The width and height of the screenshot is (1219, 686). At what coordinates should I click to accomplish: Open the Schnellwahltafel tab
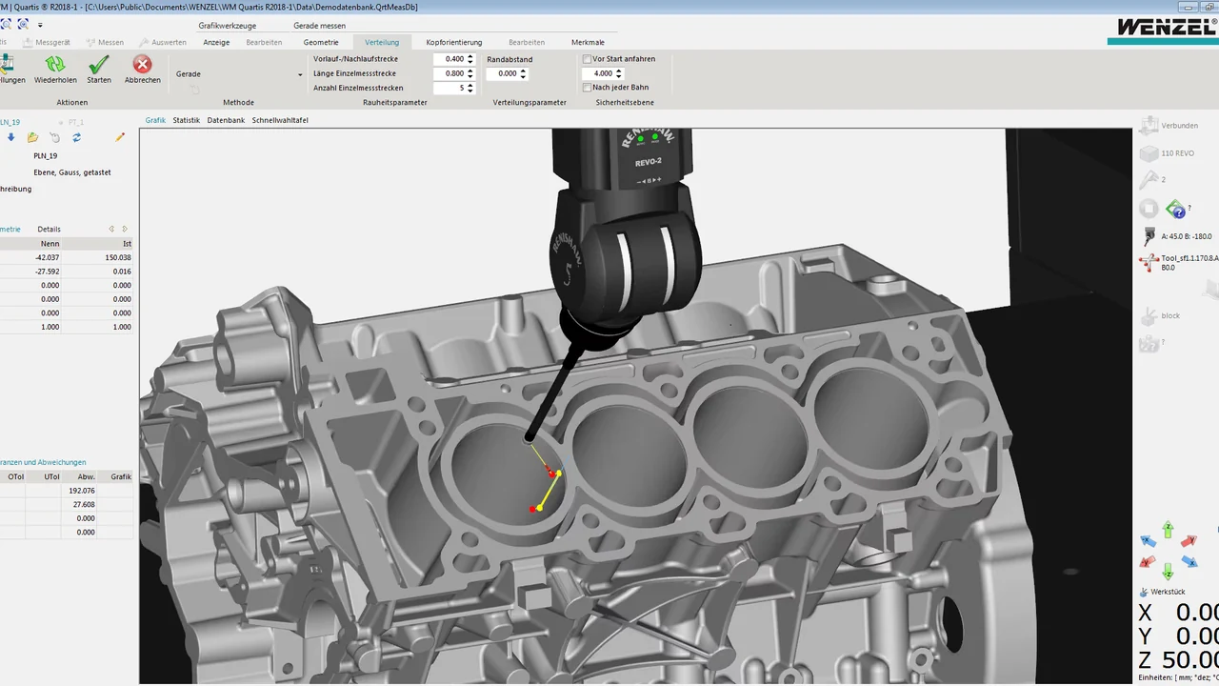point(280,120)
